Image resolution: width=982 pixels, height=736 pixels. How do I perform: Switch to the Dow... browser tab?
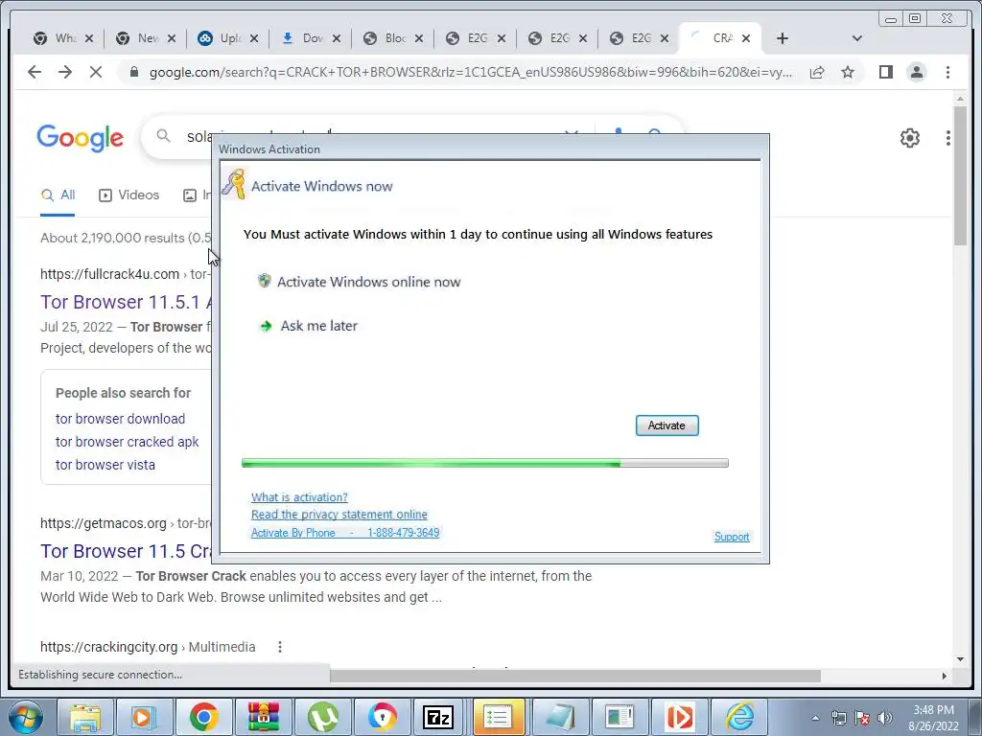click(x=312, y=38)
